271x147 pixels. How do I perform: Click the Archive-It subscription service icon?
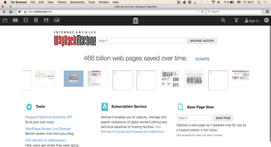pos(105,107)
